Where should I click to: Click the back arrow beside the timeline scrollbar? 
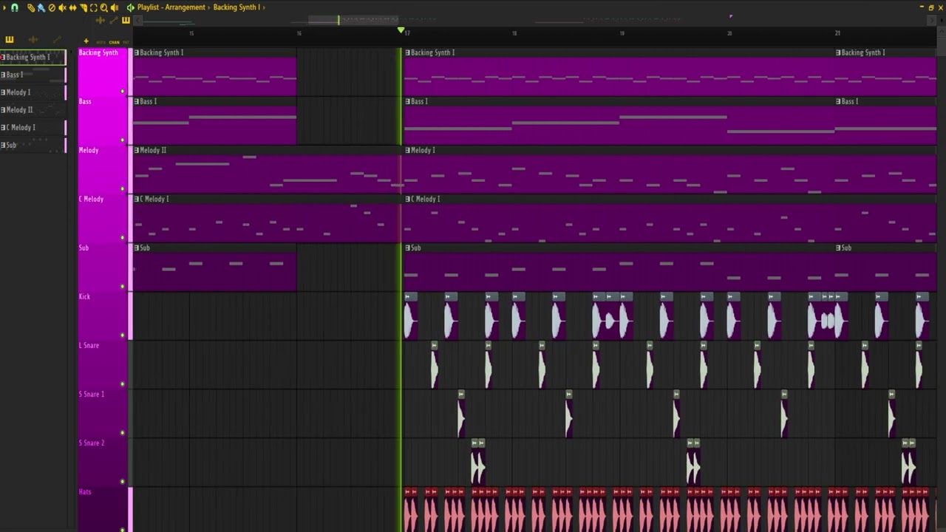[x=137, y=21]
